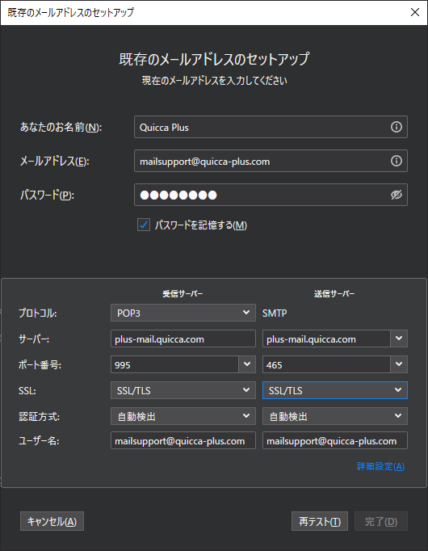Click the password input field
This screenshot has width=428, height=551.
(x=271, y=195)
